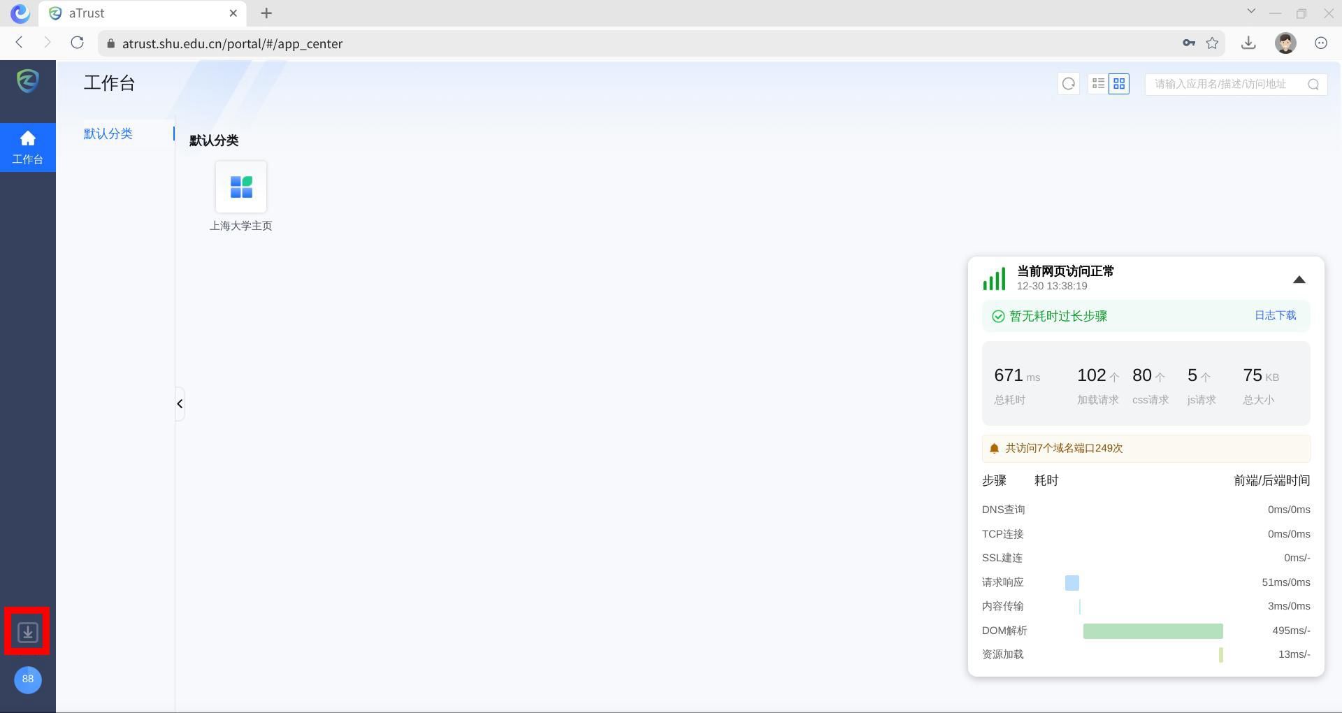Viewport: 1342px width, 713px height.
Task: Open a new browser tab
Action: 266,13
